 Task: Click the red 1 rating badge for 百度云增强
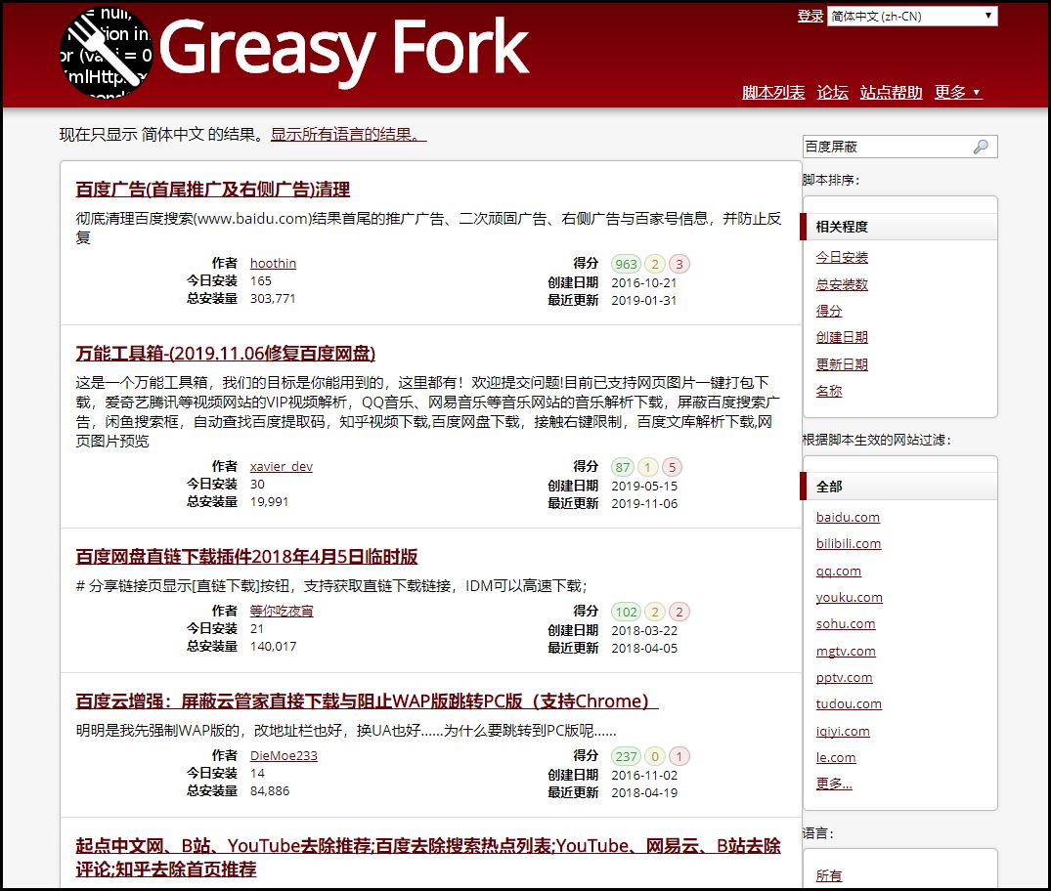679,756
